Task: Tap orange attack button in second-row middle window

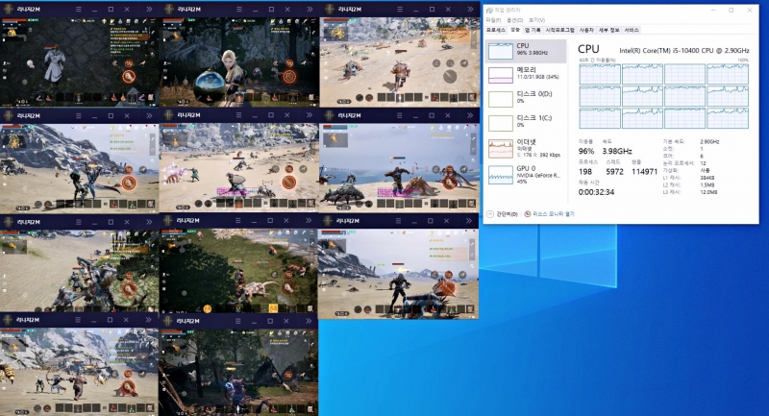Action: click(289, 183)
